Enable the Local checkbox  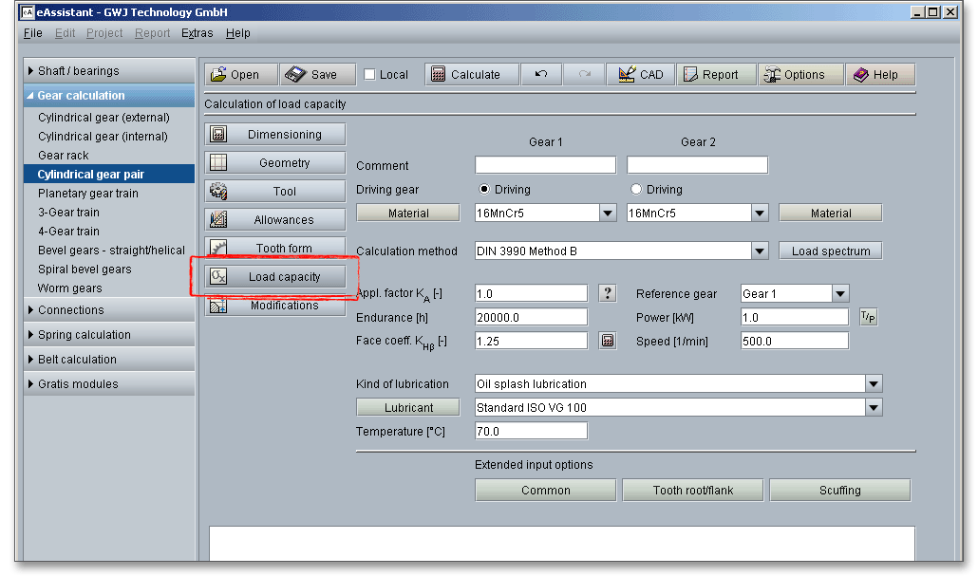coord(370,75)
